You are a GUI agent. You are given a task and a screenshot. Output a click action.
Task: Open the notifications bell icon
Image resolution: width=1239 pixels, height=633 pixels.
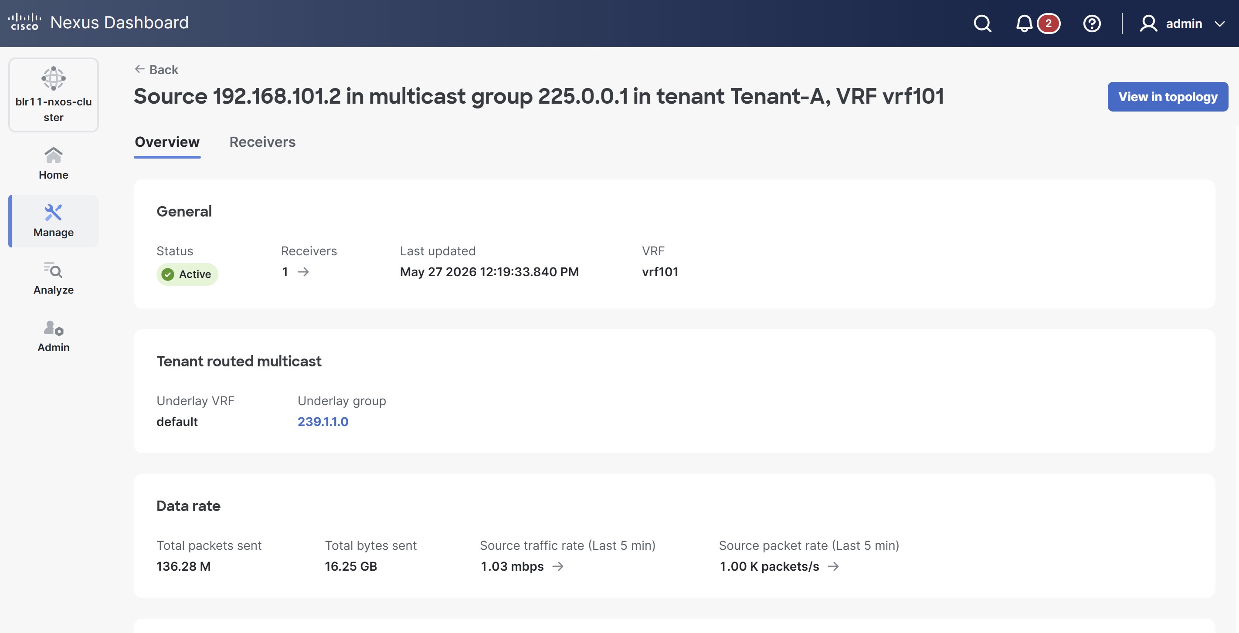click(x=1024, y=23)
